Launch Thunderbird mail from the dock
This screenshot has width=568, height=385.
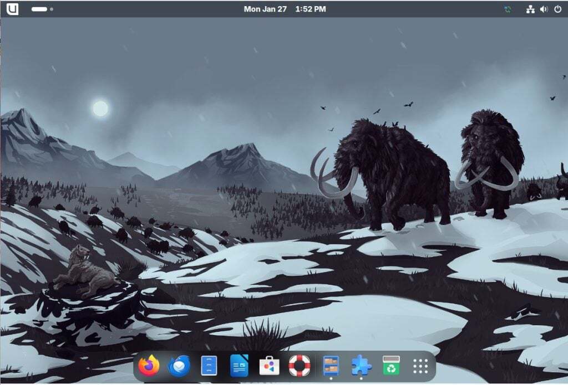[179, 366]
